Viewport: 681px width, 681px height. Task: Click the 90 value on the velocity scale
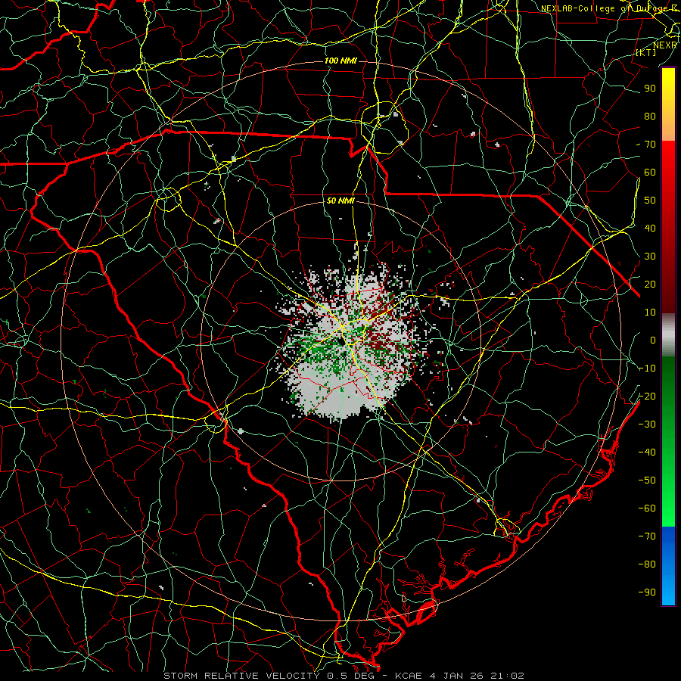650,89
